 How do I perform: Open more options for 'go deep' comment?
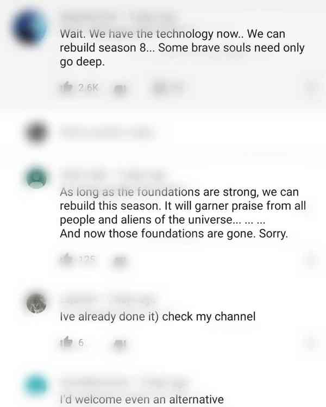tap(311, 87)
